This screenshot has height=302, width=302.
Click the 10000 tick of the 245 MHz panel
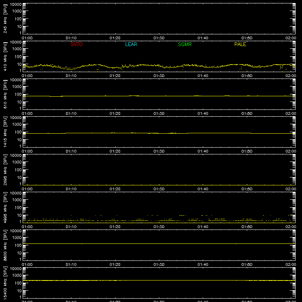click(16, 5)
